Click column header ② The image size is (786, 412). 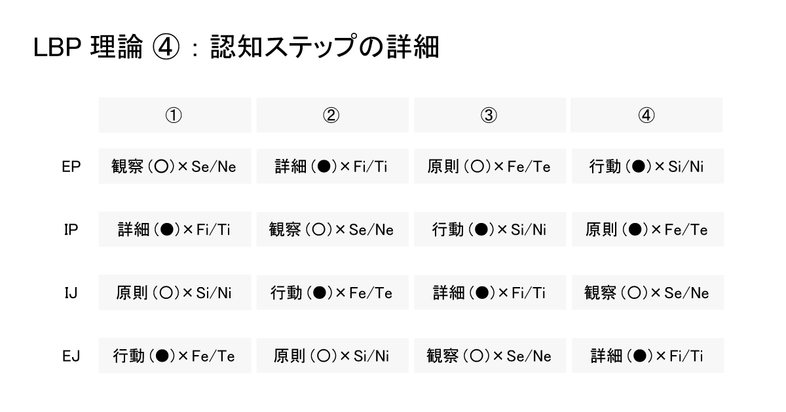(x=332, y=115)
